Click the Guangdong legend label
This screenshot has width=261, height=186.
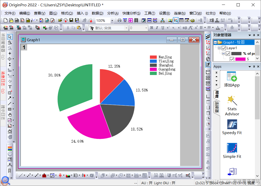(x=167, y=69)
